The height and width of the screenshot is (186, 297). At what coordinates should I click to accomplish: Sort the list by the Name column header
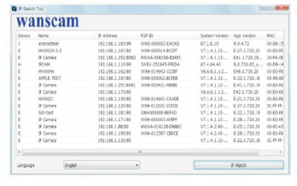(x=43, y=36)
